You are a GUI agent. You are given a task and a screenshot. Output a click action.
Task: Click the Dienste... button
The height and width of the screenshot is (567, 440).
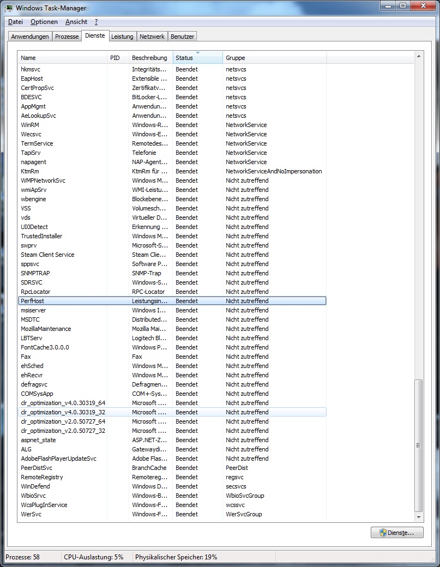pyautogui.click(x=397, y=533)
